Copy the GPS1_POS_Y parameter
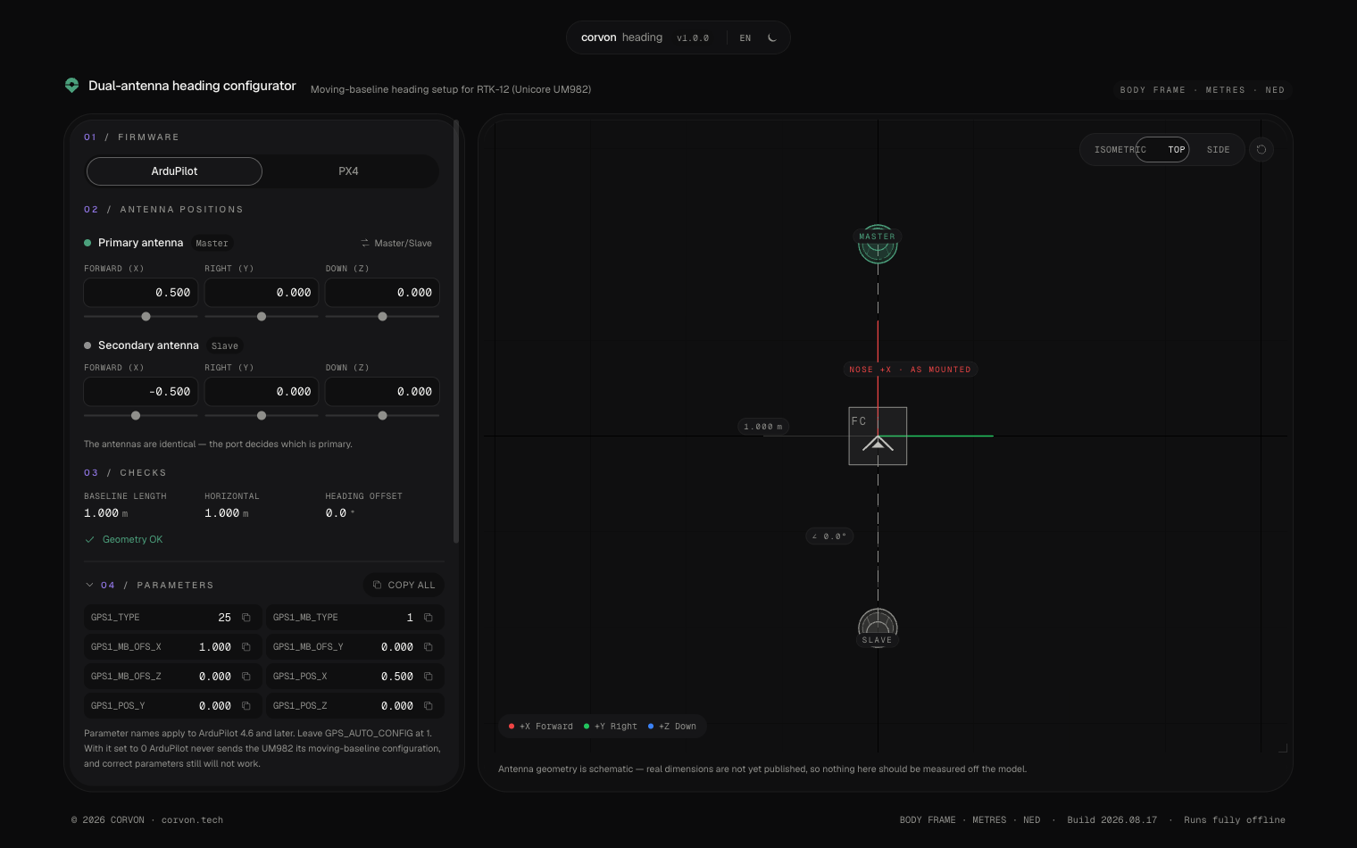 click(x=246, y=706)
